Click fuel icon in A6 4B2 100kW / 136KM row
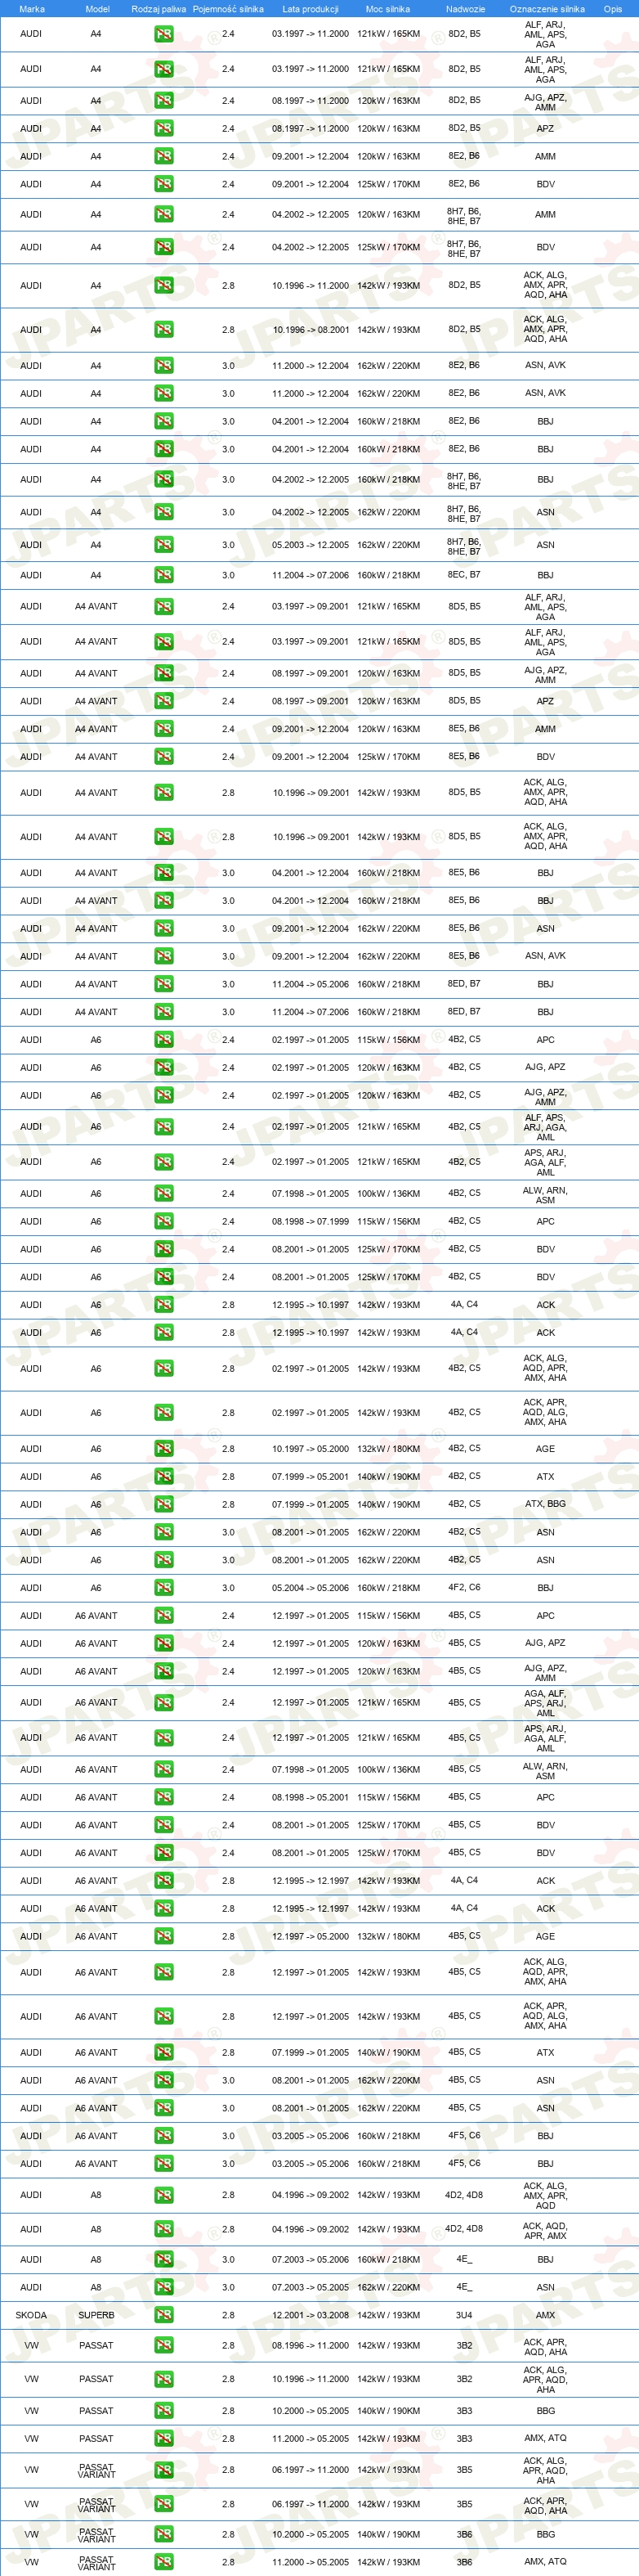 tap(163, 1193)
